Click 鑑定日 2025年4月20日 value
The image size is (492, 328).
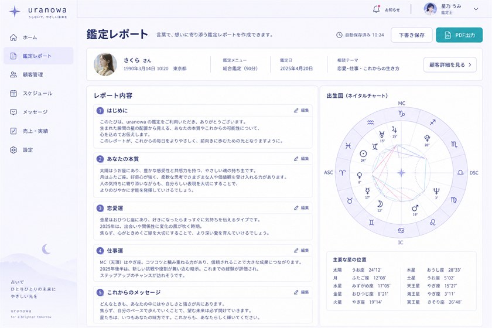pyautogui.click(x=296, y=69)
